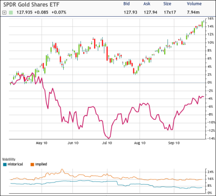This screenshot has height=196, width=216.
Task: Click the Size column header
Action: coord(167,4)
